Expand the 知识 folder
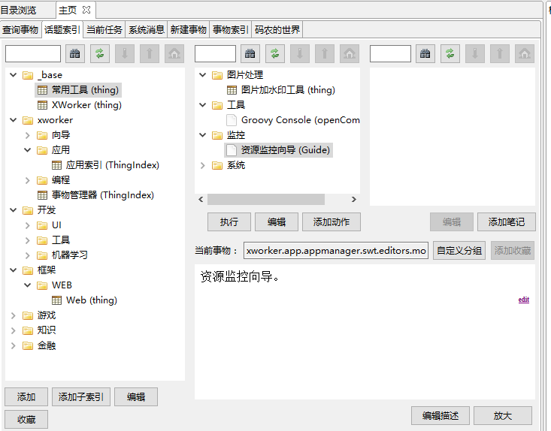This screenshot has width=551, height=431. (14, 330)
